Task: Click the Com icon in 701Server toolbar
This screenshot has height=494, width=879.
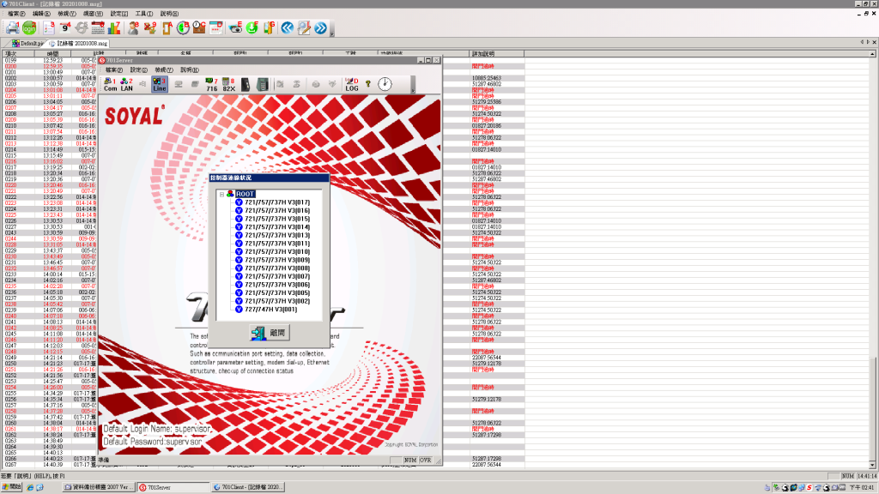Action: coord(110,85)
